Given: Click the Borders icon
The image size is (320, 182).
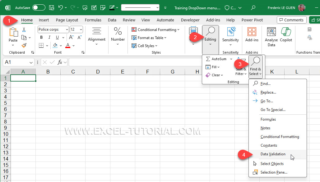Looking at the screenshot, I should point(41,45).
